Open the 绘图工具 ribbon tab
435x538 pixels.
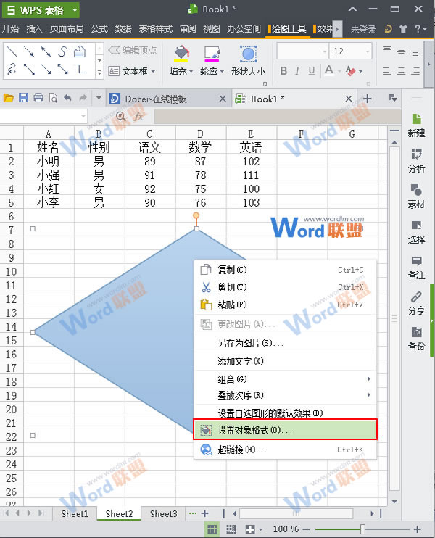pos(289,29)
